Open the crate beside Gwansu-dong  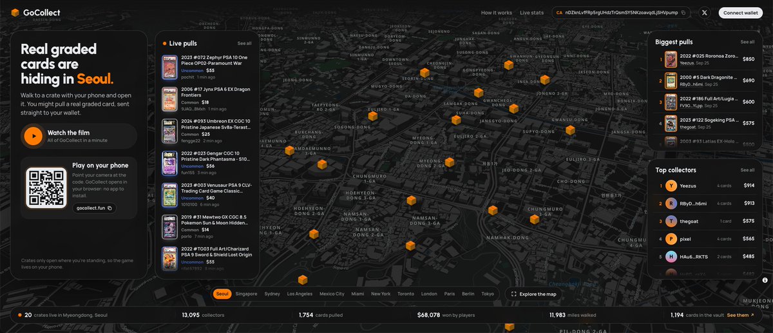pos(570,130)
